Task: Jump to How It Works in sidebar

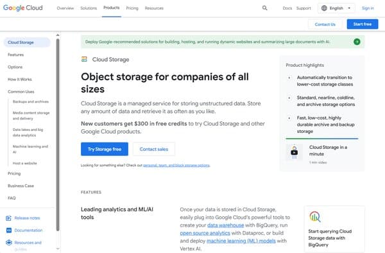Action: pyautogui.click(x=20, y=79)
